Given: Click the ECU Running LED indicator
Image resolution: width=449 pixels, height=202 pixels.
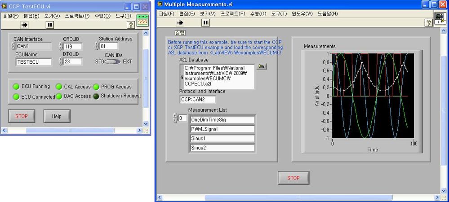Looking at the screenshot, I should click(16, 86).
